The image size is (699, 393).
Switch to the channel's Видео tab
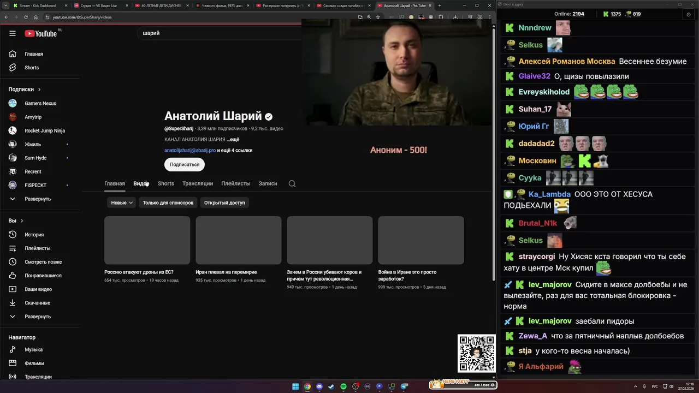(x=141, y=183)
